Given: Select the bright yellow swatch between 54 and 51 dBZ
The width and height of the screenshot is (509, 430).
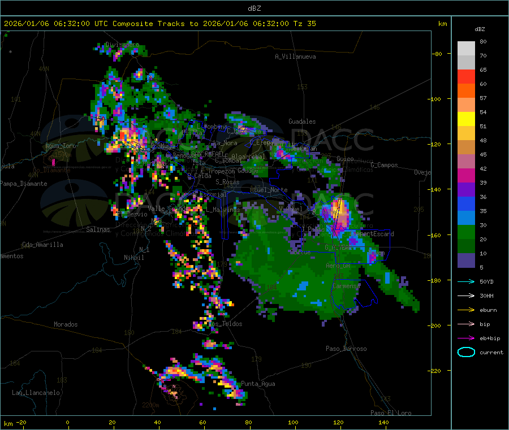Looking at the screenshot, I should pos(466,119).
